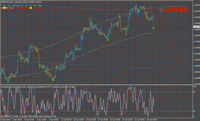Viewport: 200px width, 121px height.
Task: Click the green circle marker at the latest candle
Action: click(154, 28)
